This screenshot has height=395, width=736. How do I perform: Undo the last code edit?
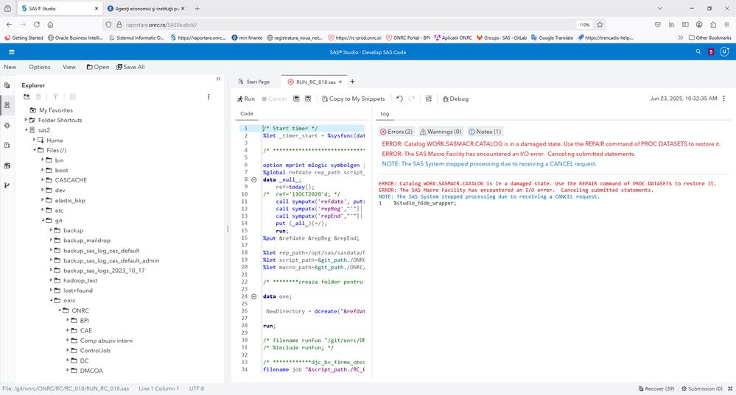(399, 99)
